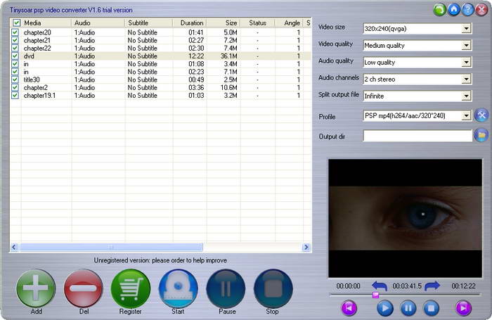The height and width of the screenshot is (320, 492).
Task: Open Register via shopping cart icon
Action: coord(131,288)
